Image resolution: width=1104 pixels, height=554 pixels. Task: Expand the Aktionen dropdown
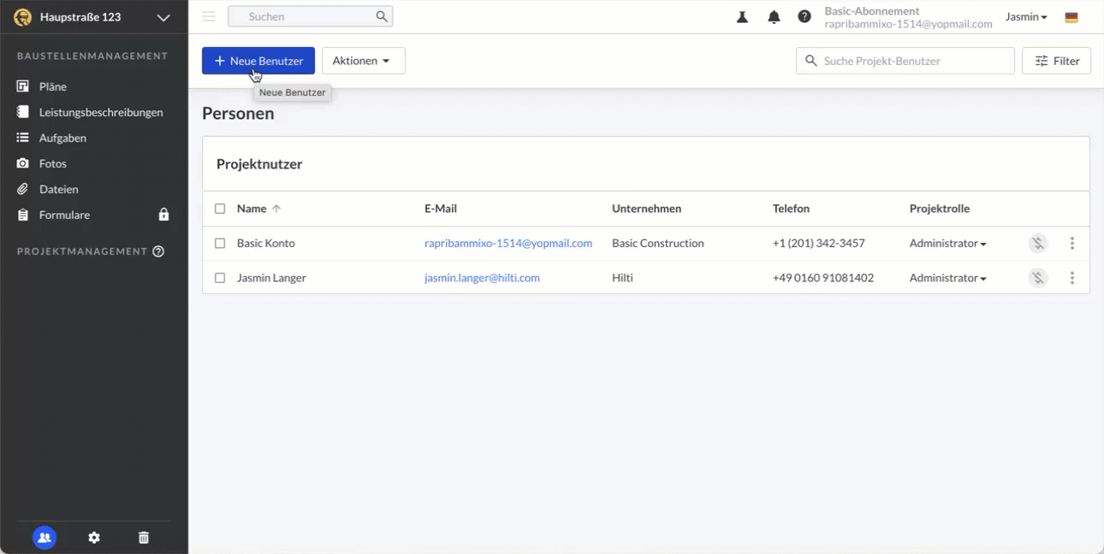click(363, 61)
